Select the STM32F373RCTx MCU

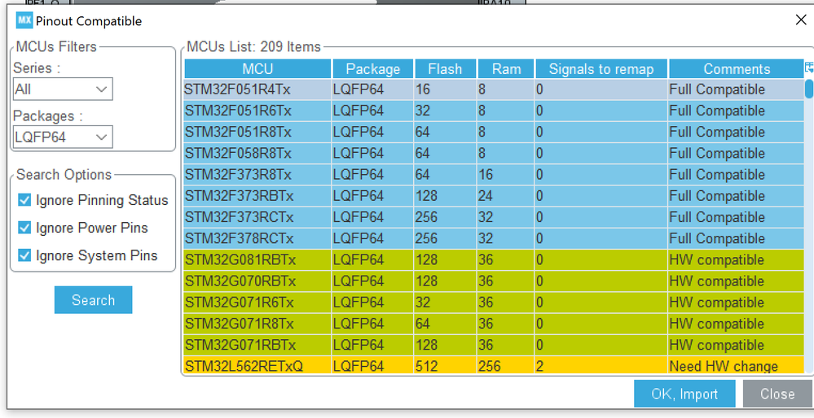click(x=494, y=217)
